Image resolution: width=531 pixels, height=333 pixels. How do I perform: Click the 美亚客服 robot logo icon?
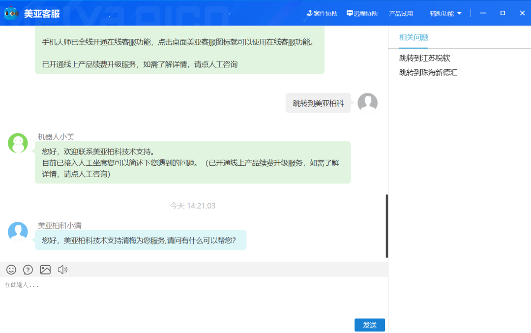11,13
